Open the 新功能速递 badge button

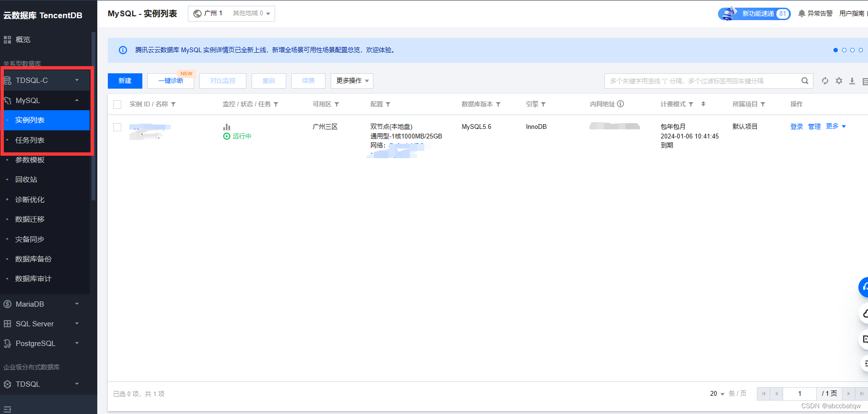754,13
